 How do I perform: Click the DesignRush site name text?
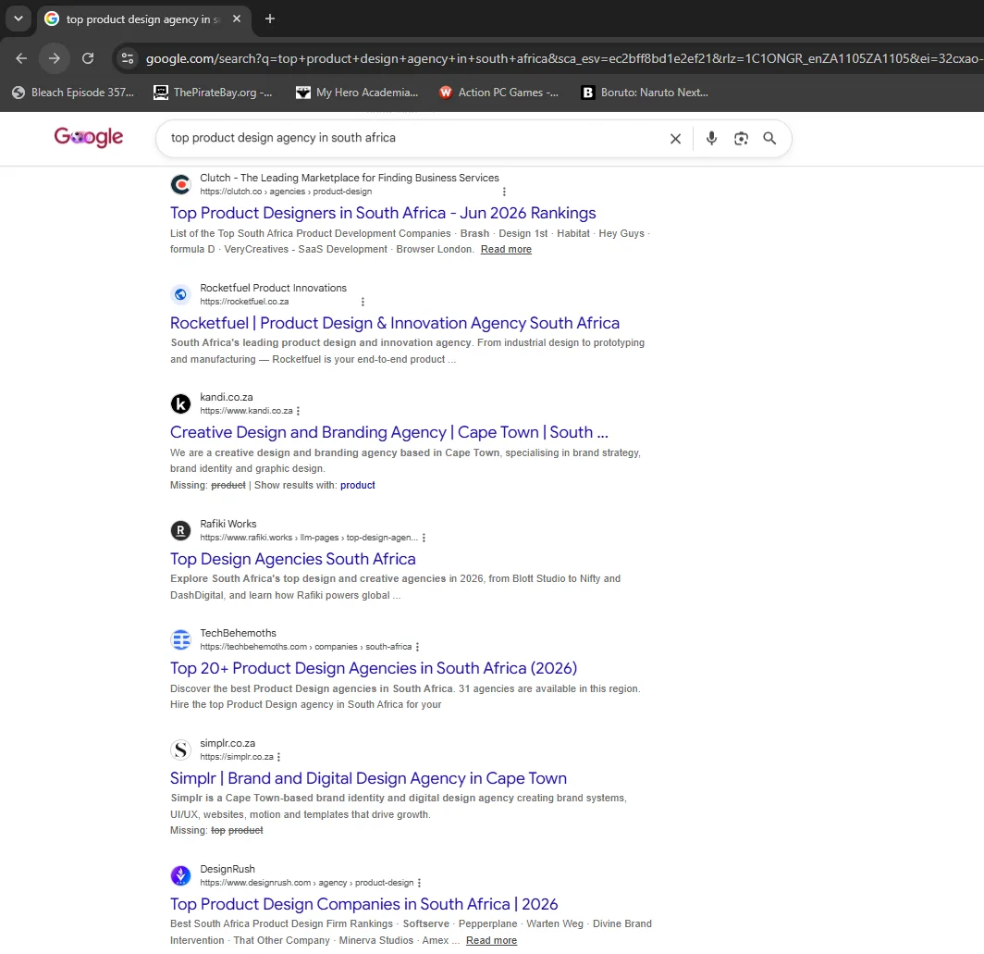pos(228,869)
